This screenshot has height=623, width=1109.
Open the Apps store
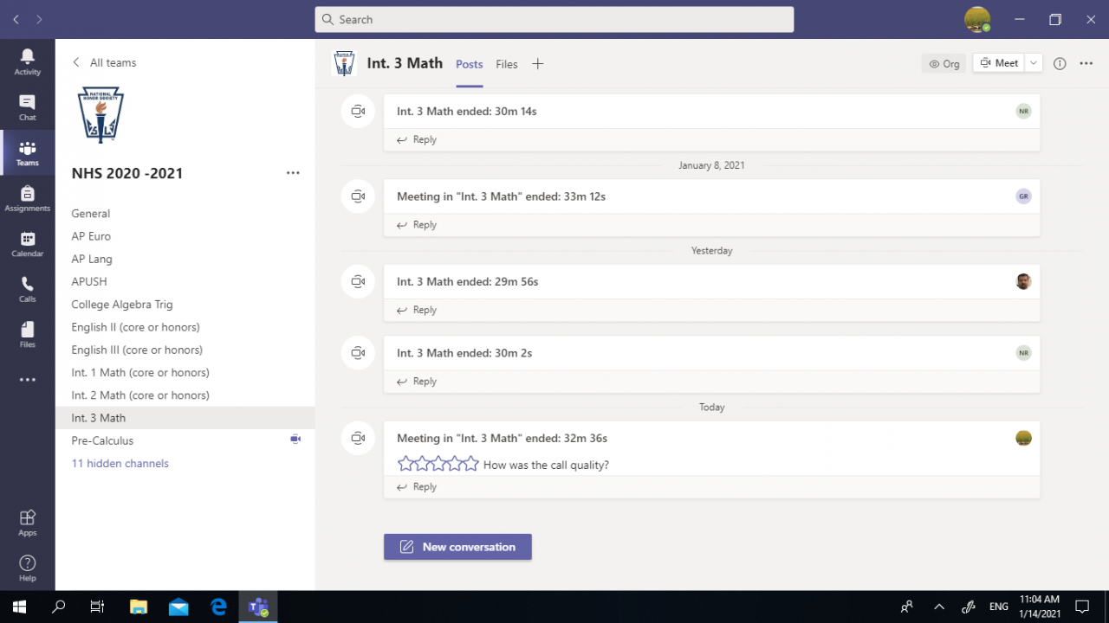pyautogui.click(x=28, y=522)
